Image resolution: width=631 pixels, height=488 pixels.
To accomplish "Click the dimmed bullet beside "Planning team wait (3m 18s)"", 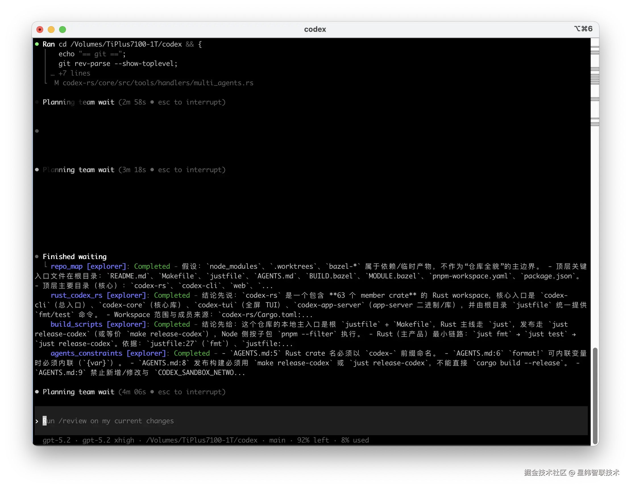I will point(37,170).
